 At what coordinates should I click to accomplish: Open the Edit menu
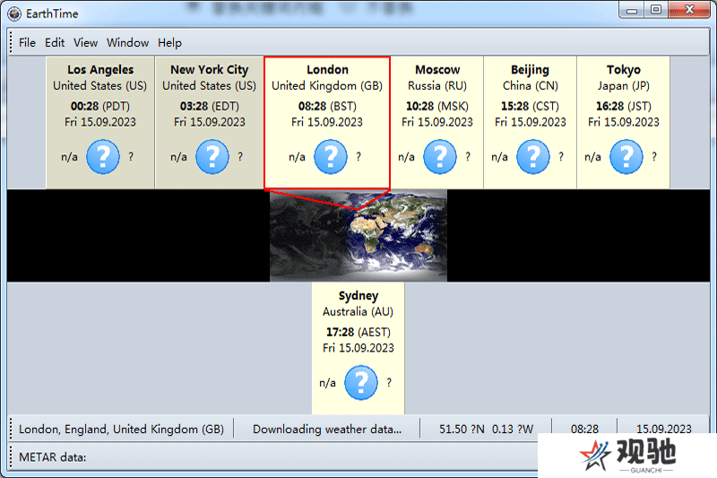pos(55,42)
